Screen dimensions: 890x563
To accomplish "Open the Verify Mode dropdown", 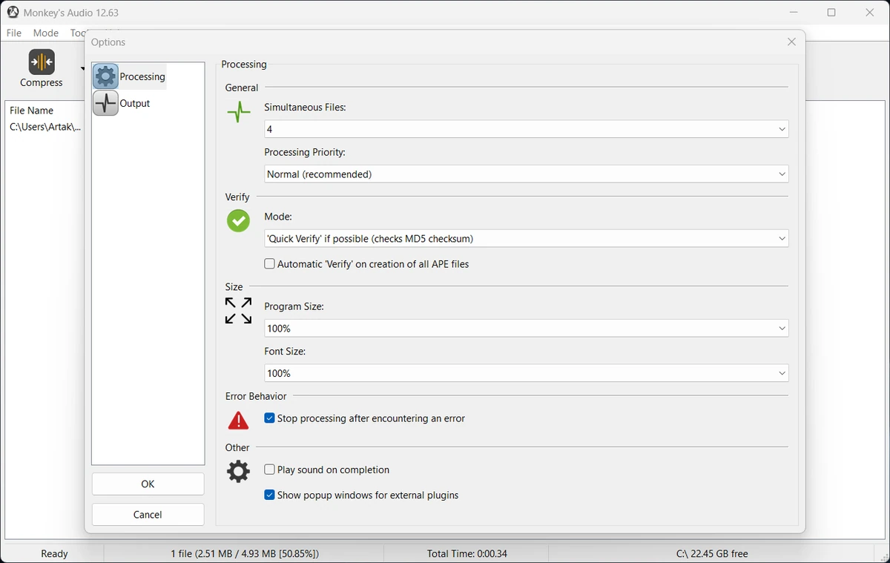I will point(527,239).
